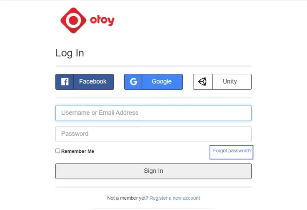The width and height of the screenshot is (307, 210).
Task: Click the Log In page heading
Action: [70, 53]
